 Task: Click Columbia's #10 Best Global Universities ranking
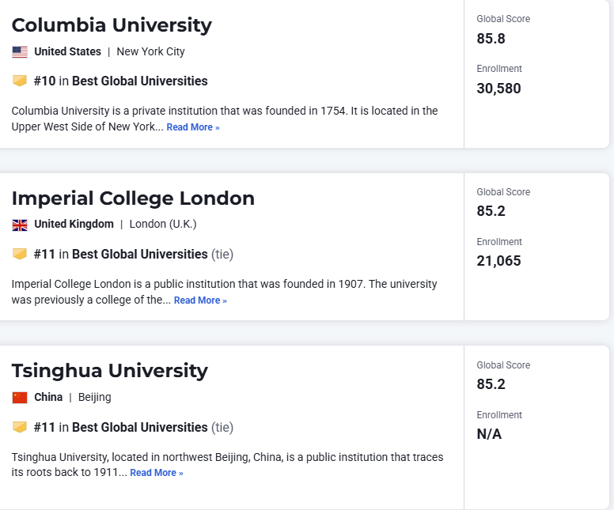tap(120, 81)
